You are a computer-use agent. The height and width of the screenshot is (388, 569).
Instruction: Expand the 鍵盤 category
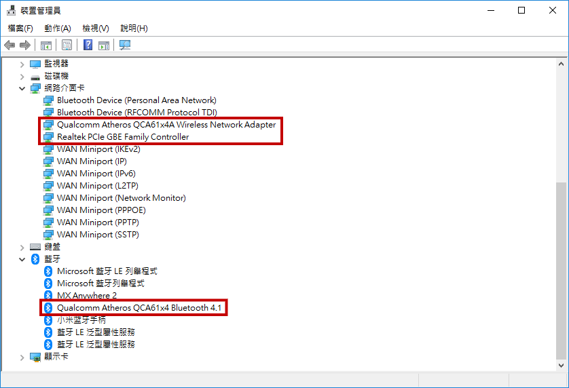click(x=22, y=248)
